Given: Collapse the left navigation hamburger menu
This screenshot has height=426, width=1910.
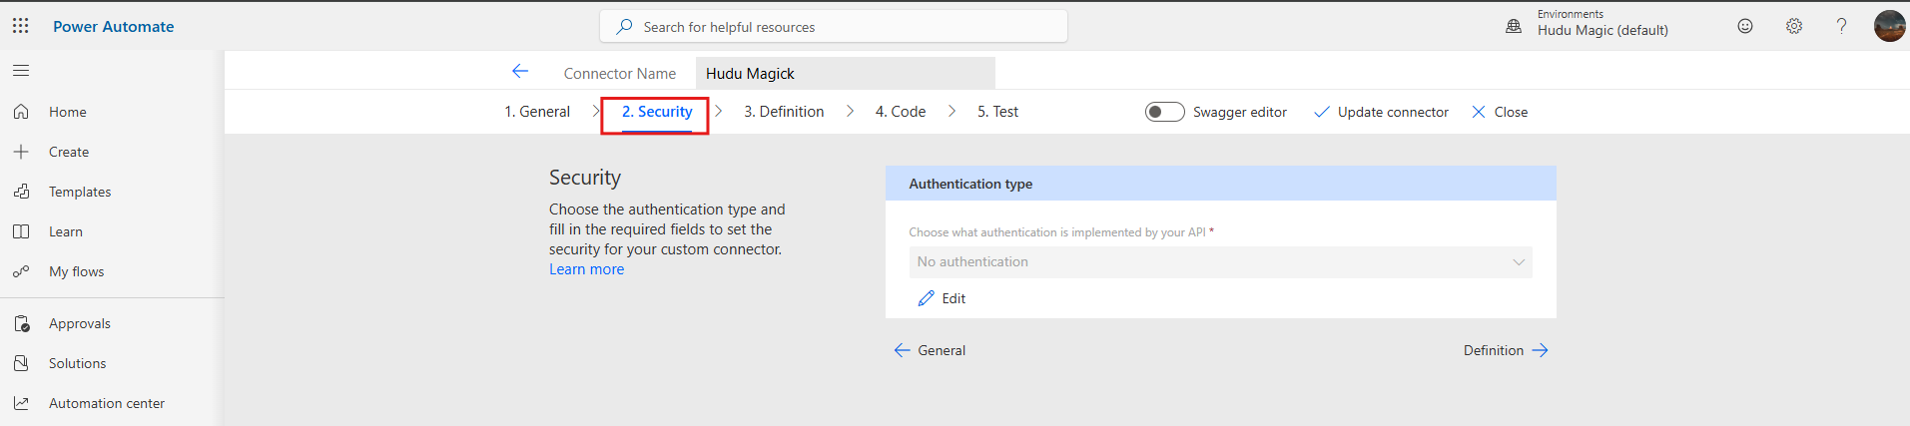Looking at the screenshot, I should coord(21,71).
